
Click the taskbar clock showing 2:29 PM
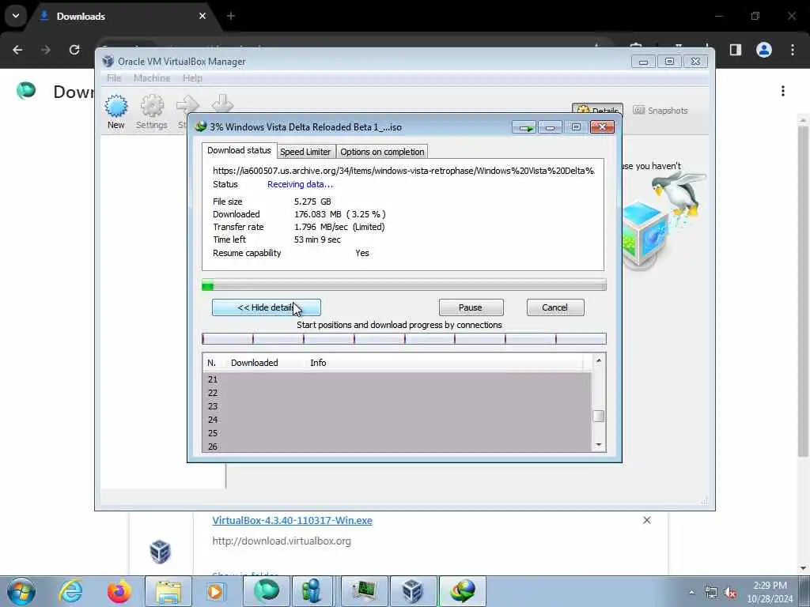coord(770,591)
